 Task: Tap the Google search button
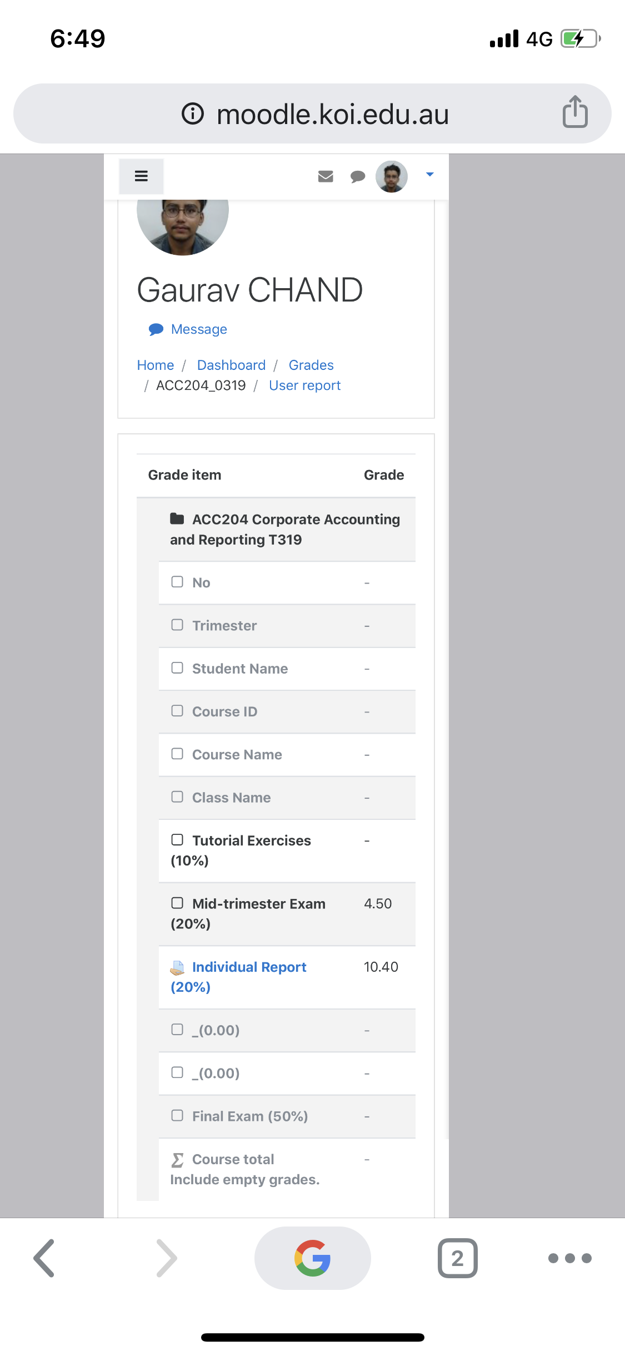tap(312, 1258)
